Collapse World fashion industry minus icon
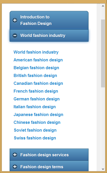Screen dimensions: 107x173 point(15,36)
